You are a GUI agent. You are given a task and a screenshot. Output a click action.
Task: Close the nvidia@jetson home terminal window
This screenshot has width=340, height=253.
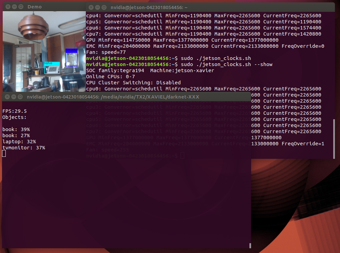coord(91,7)
